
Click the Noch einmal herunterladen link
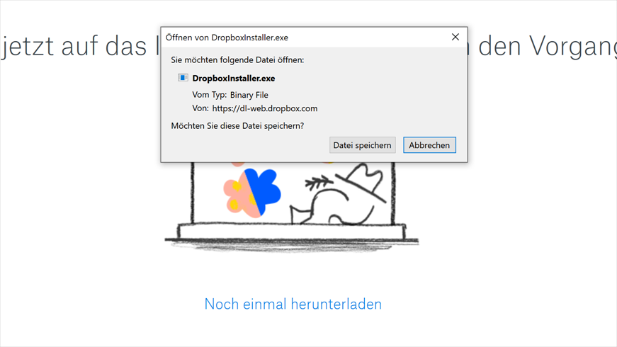point(293,304)
